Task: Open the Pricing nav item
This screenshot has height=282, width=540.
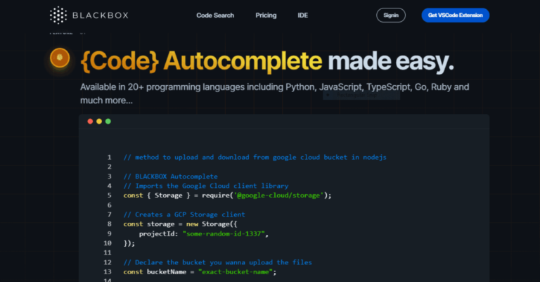Action: (266, 15)
